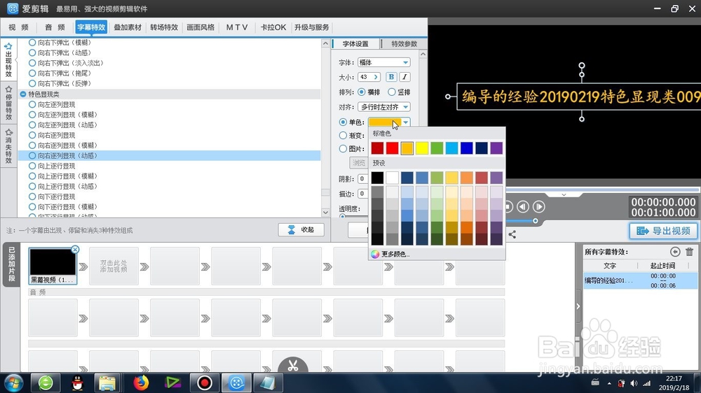Select 向左逐列显现 effect
701x393 pixels.
(x=52, y=104)
